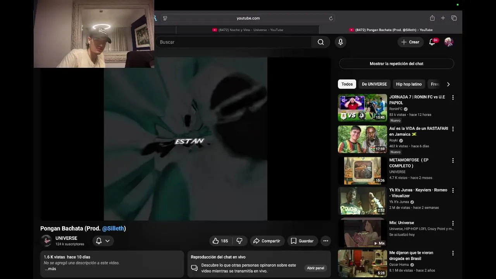Screen dimensions: 496x279
Task: Click Compartir button
Action: click(267, 241)
